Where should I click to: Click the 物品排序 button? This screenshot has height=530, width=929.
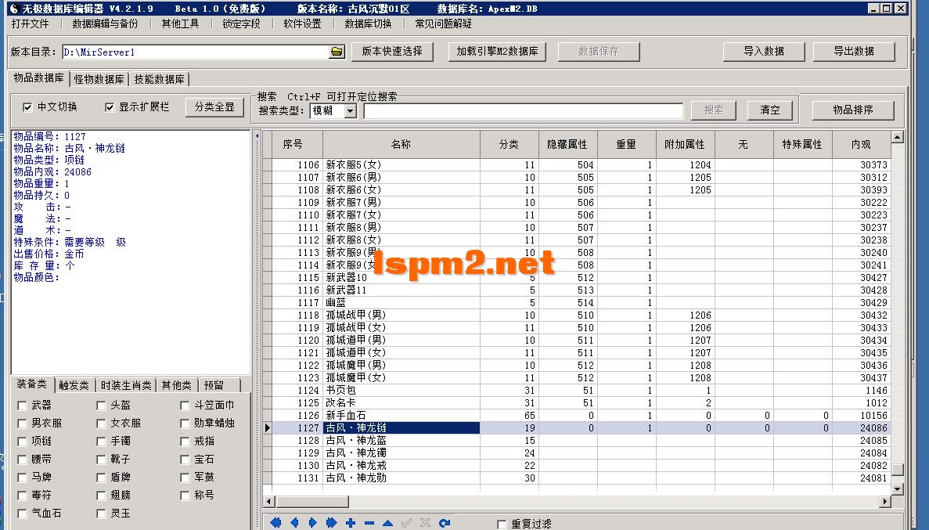point(852,110)
